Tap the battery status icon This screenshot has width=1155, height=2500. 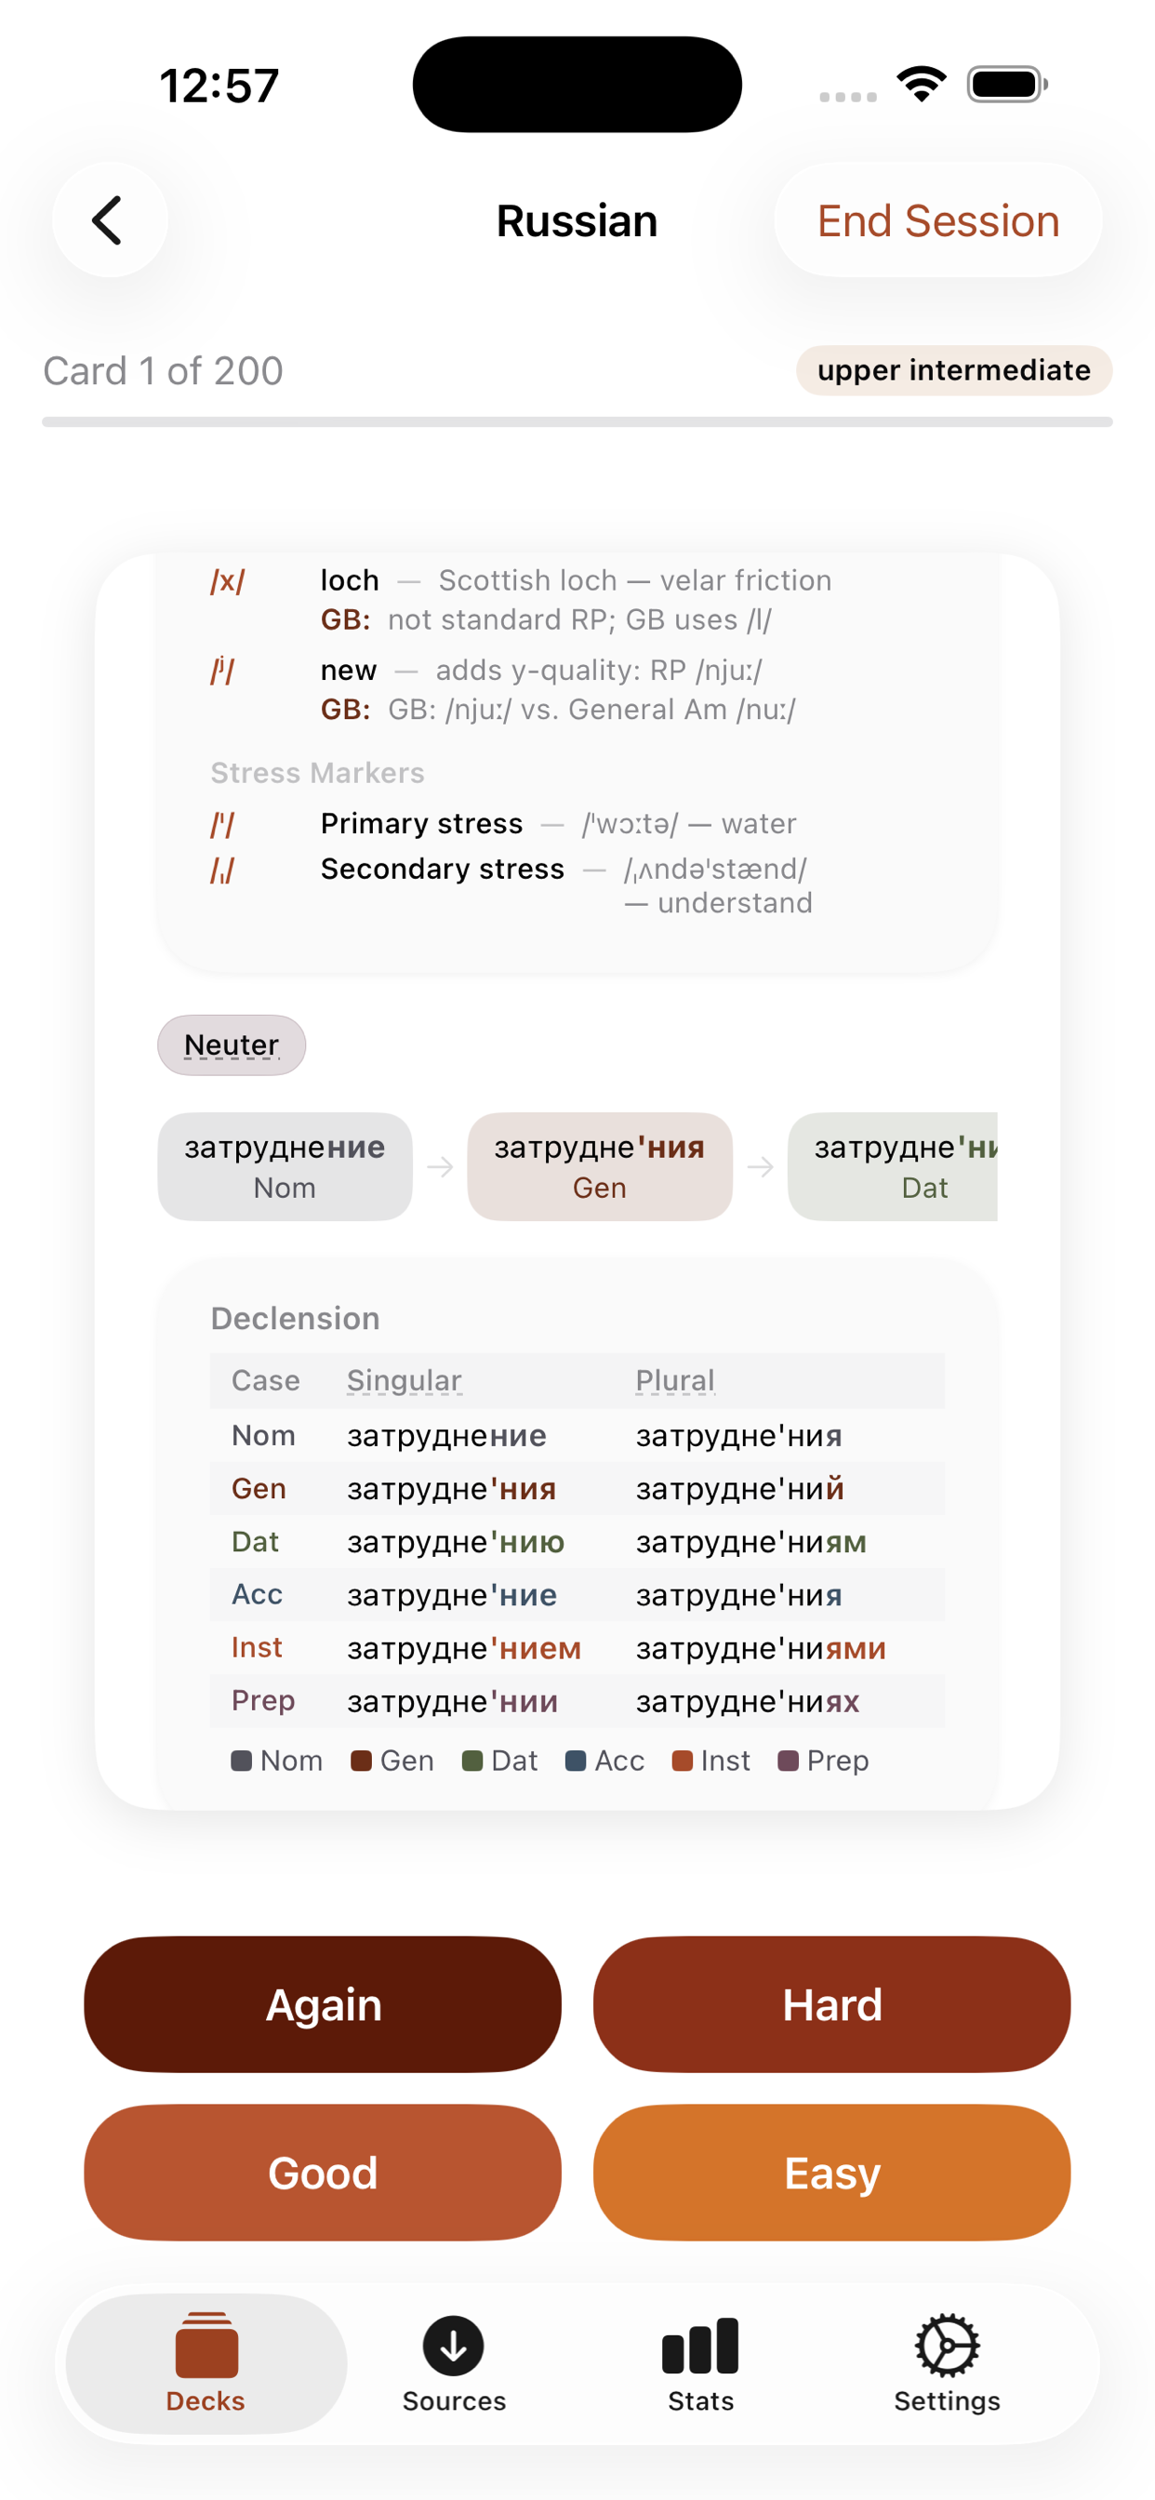1006,85
